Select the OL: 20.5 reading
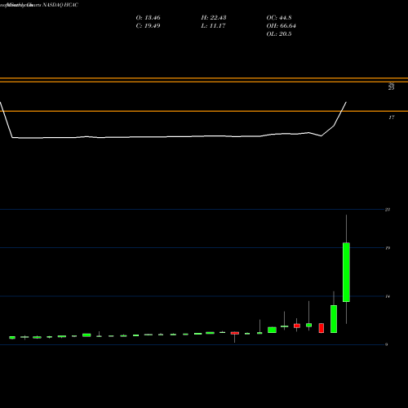 coord(279,34)
